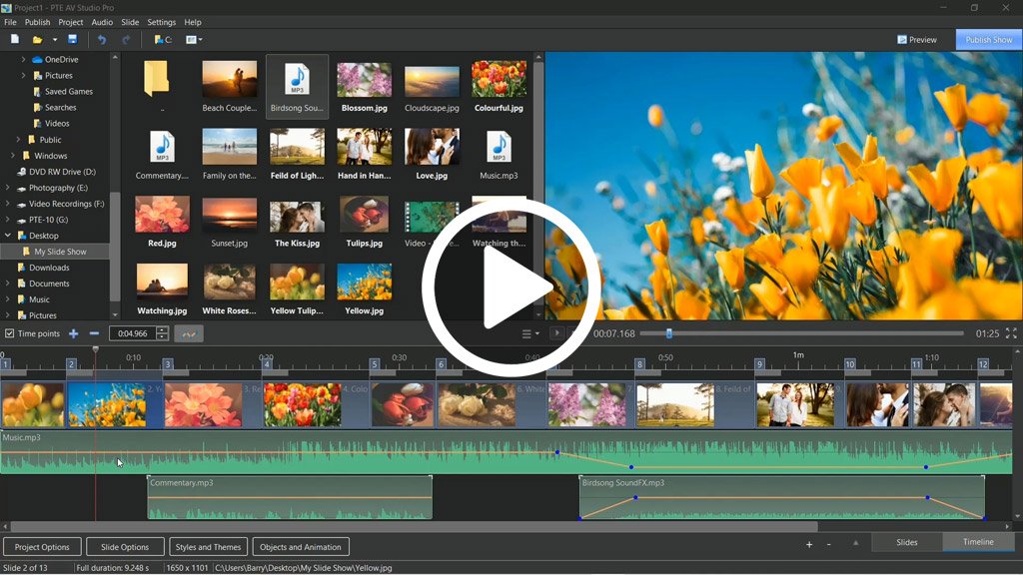The height and width of the screenshot is (575, 1023).
Task: Add a time point with plus icon
Action: [73, 333]
